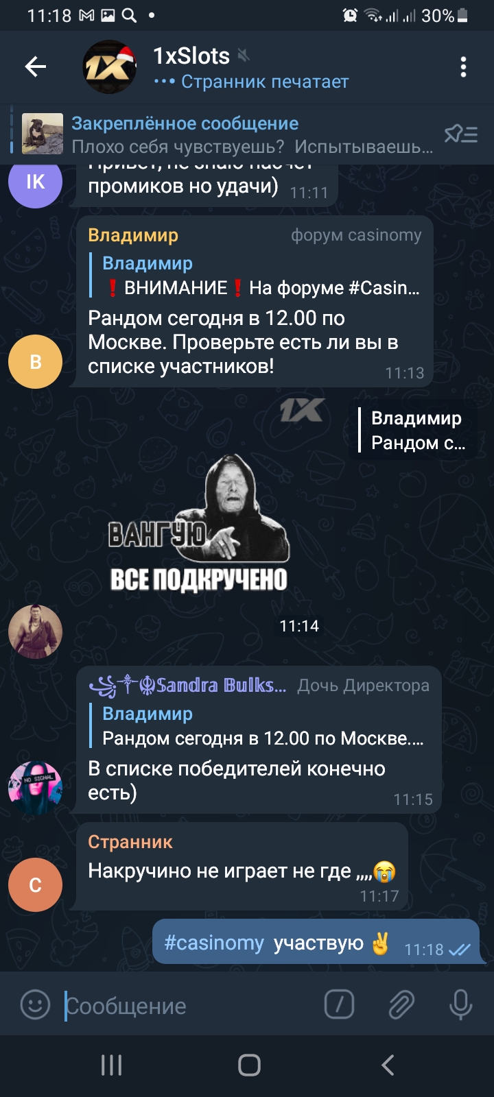494x1097 pixels.
Task: Tap the Android home button
Action: [x=249, y=1065]
